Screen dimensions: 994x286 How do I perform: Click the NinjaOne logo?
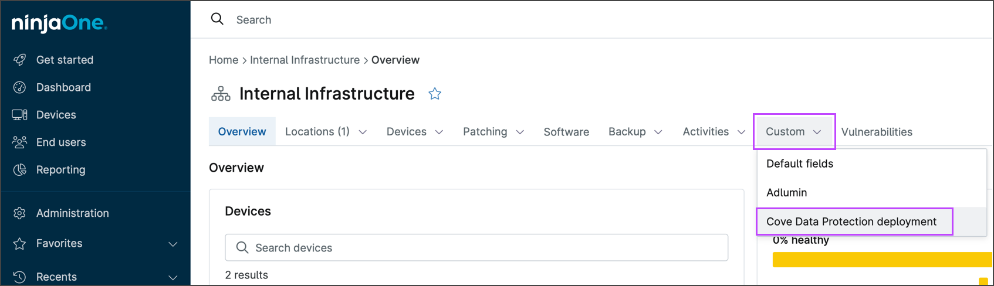59,23
